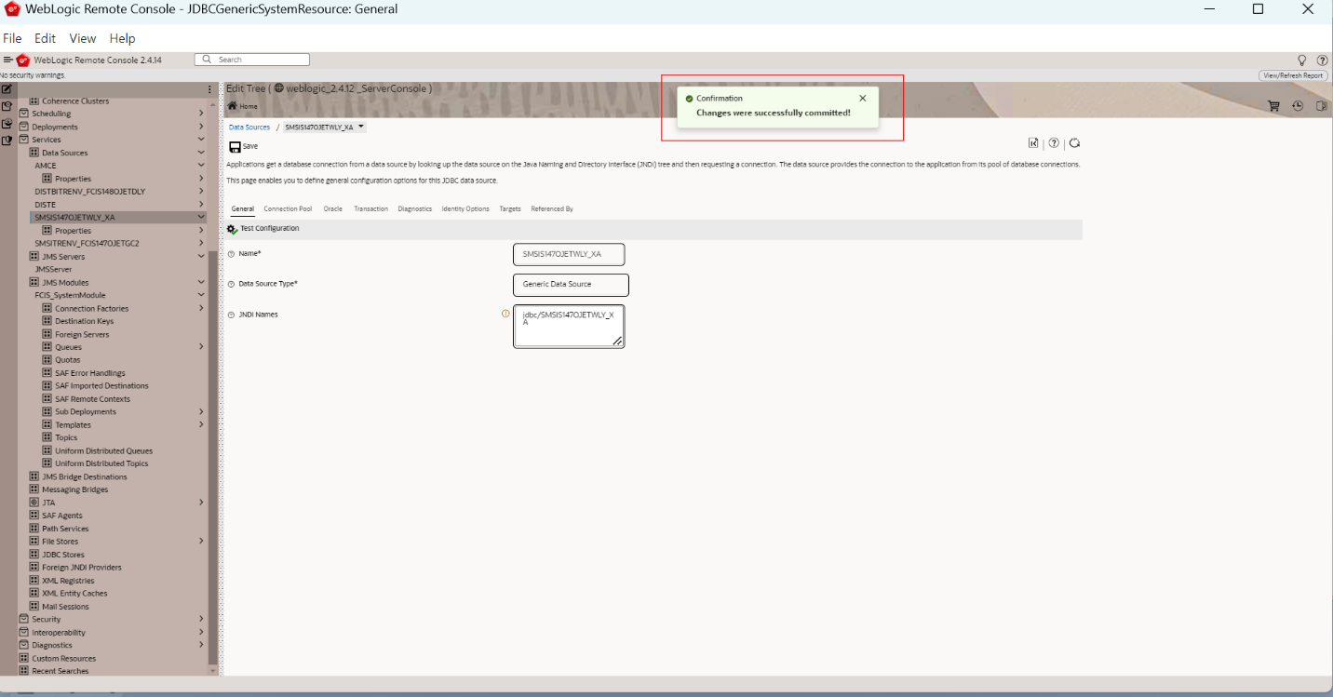Open the Configuration View Tree icon
Screen dimensions: 1333x697
pyautogui.click(x=7, y=106)
